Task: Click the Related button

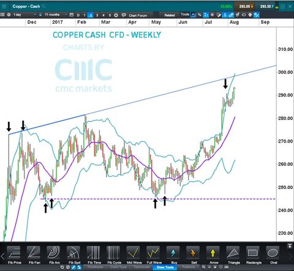Action: click(x=170, y=15)
